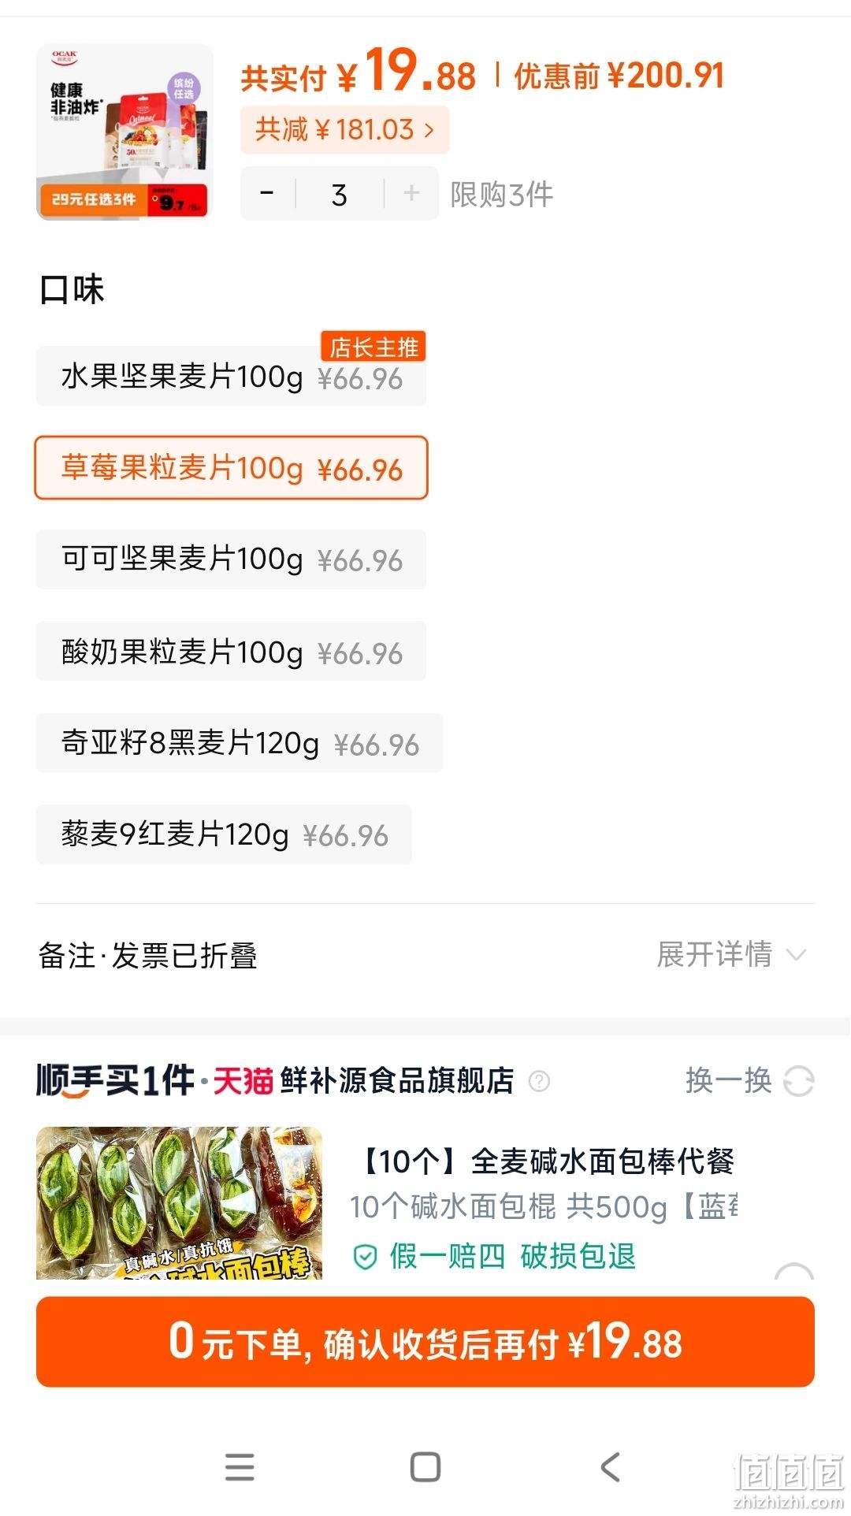Tap the Android home square icon
The height and width of the screenshot is (1516, 851).
[x=425, y=1467]
